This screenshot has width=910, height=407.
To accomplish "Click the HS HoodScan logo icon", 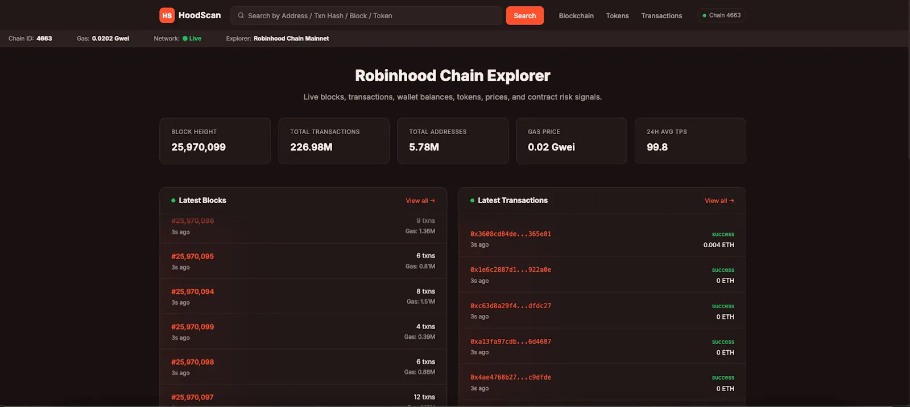I will point(167,15).
